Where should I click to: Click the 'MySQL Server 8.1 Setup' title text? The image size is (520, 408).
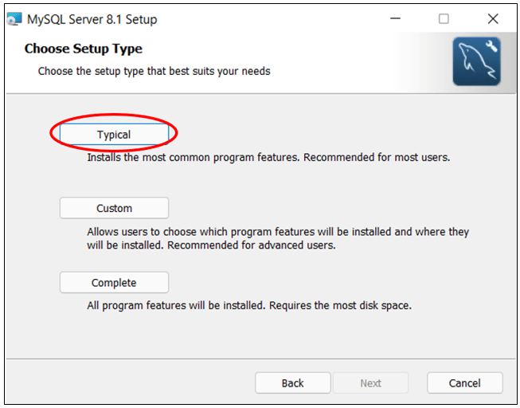(92, 19)
